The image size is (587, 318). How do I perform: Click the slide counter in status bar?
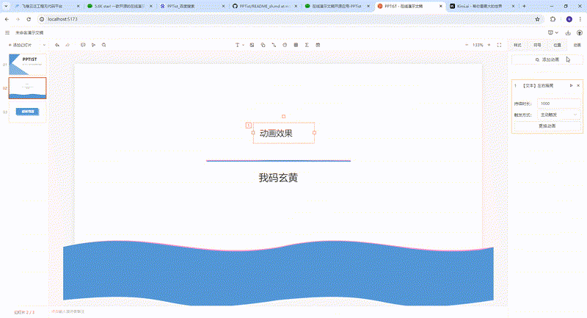(x=24, y=312)
